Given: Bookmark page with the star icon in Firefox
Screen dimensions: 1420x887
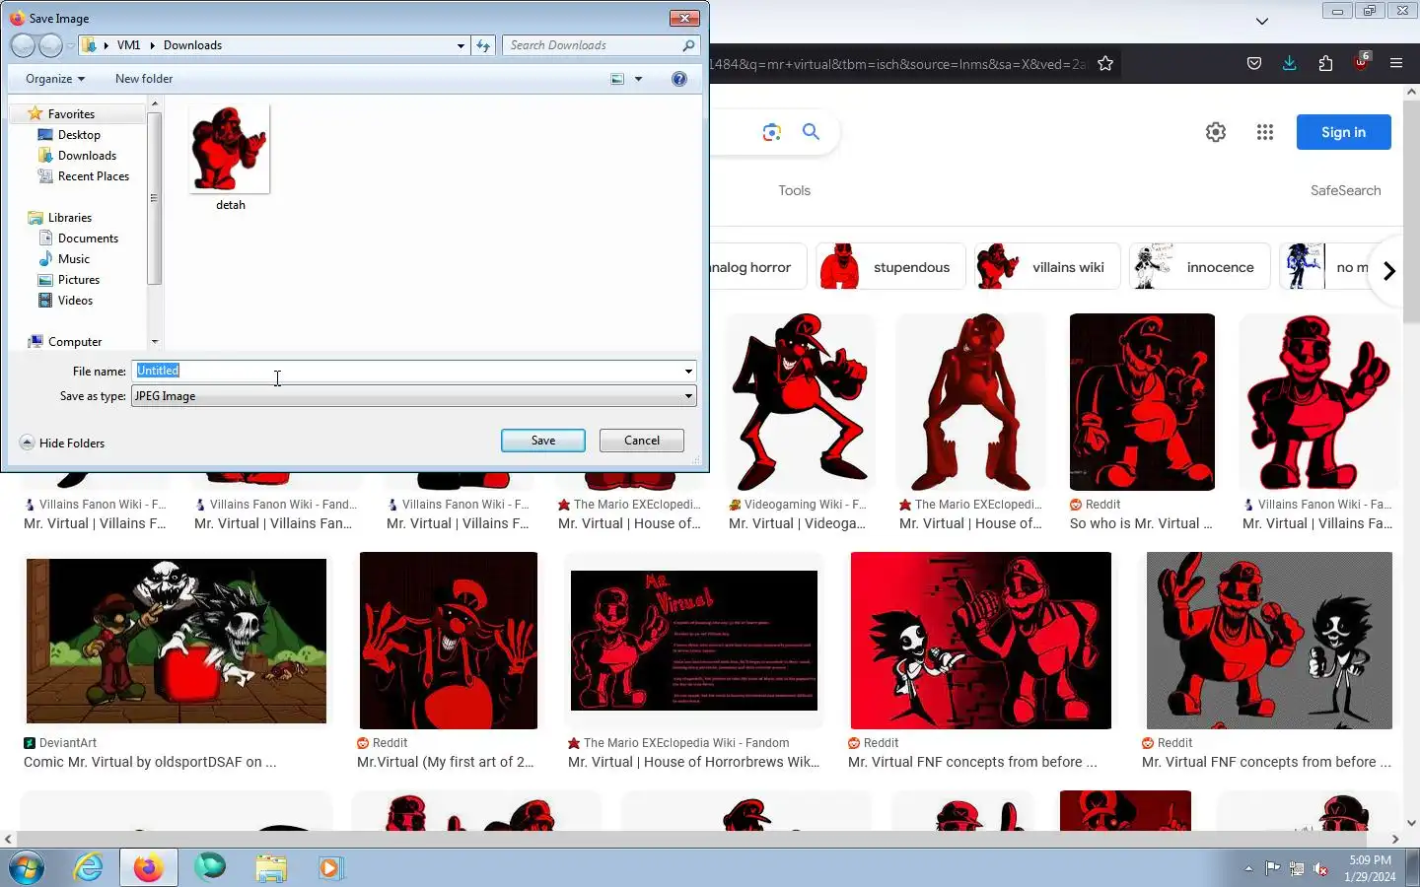Looking at the screenshot, I should 1105,63.
